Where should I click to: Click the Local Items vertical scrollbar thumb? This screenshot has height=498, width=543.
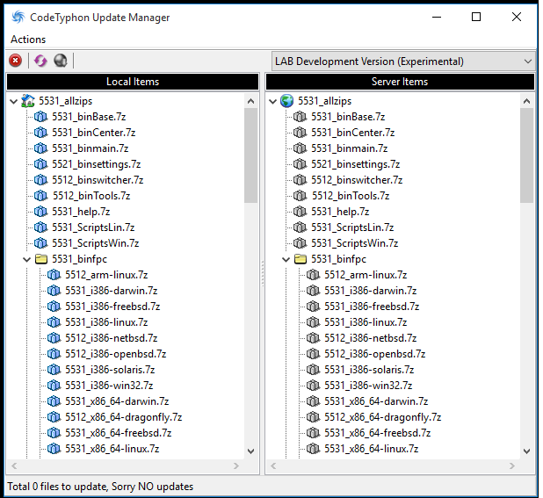[251, 155]
